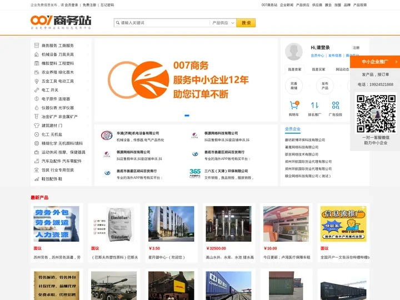
Task: Open 加盟 in the top navigation
Action: tap(338, 5)
